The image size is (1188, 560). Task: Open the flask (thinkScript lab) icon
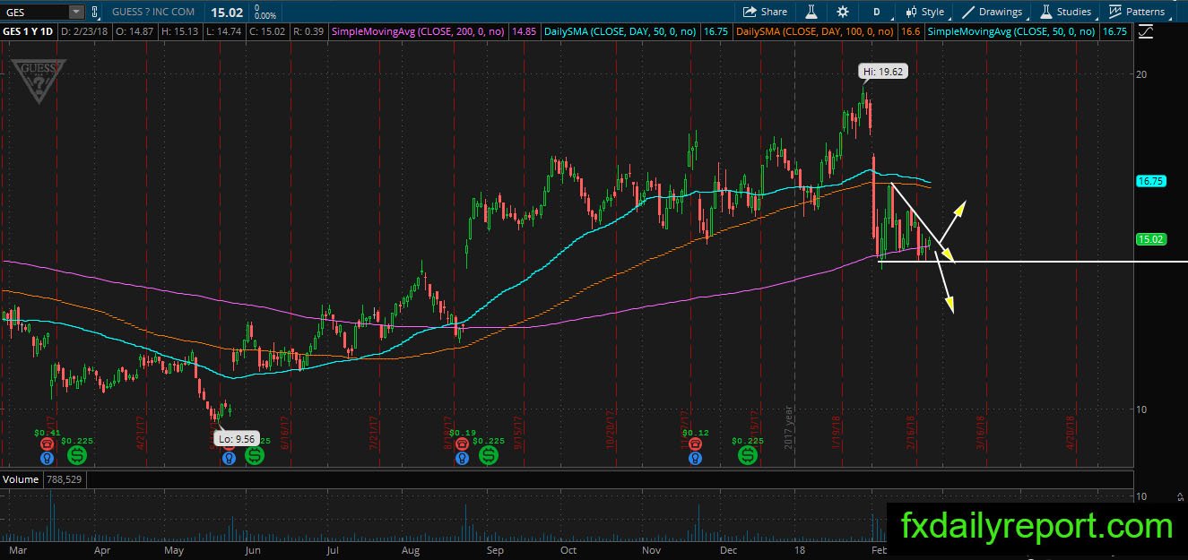(811, 12)
